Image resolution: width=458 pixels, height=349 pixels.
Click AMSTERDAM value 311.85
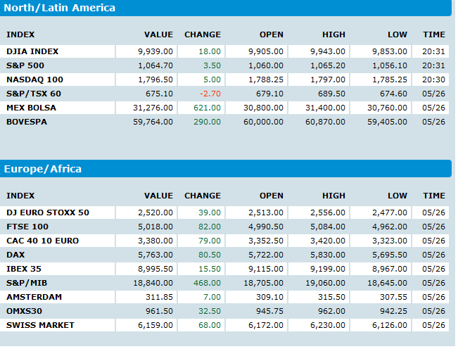[x=159, y=297]
